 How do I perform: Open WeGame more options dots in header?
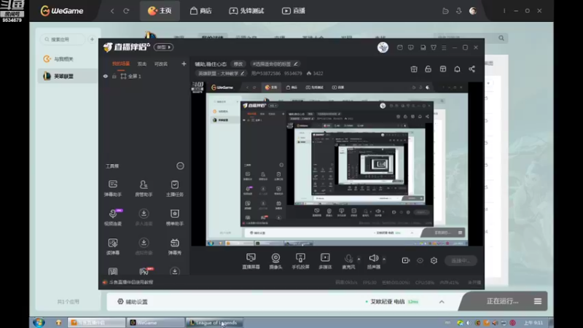coord(504,11)
